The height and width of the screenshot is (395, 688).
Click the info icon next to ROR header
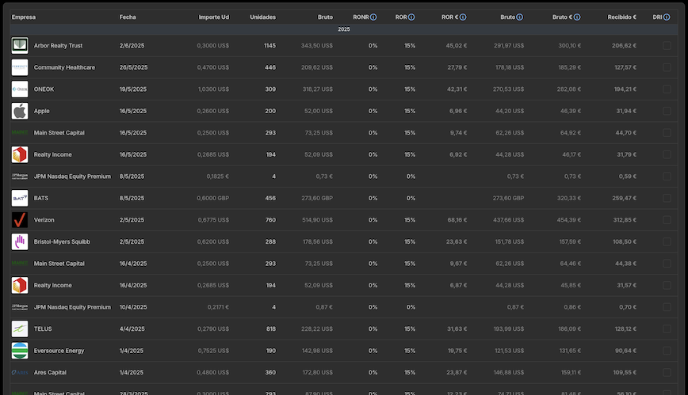pos(411,17)
